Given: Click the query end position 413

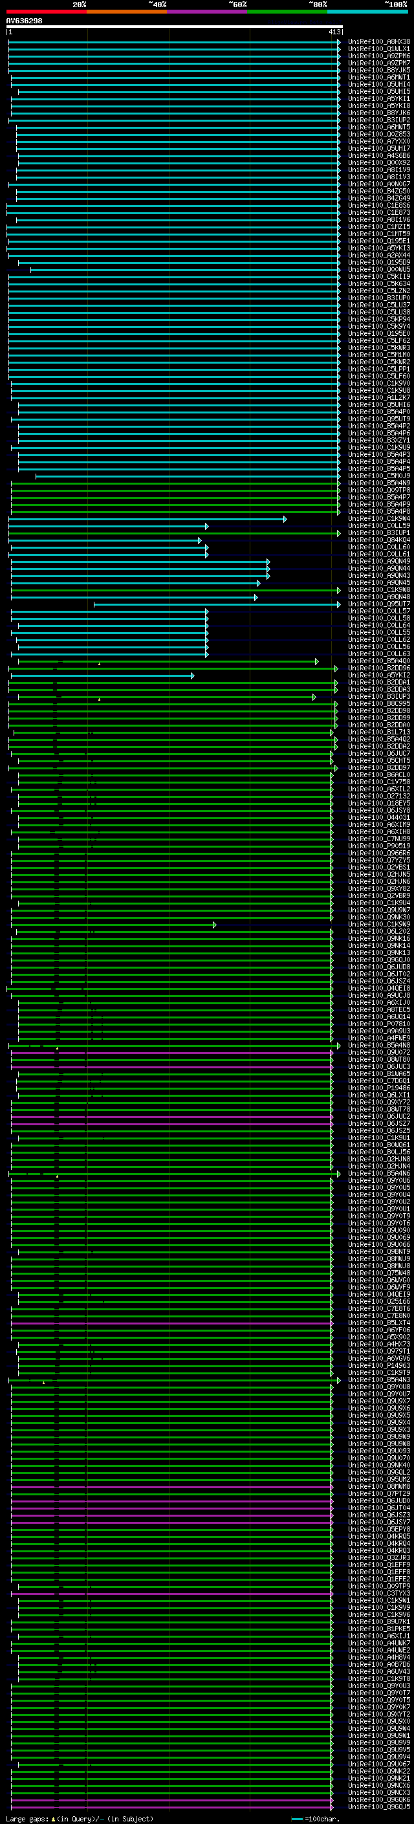Looking at the screenshot, I should point(334,32).
